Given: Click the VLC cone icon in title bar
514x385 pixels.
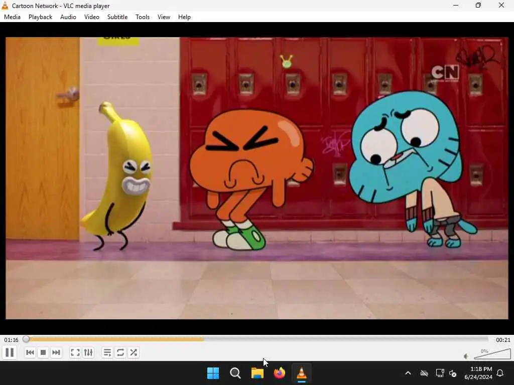Looking at the screenshot, I should 5,6.
